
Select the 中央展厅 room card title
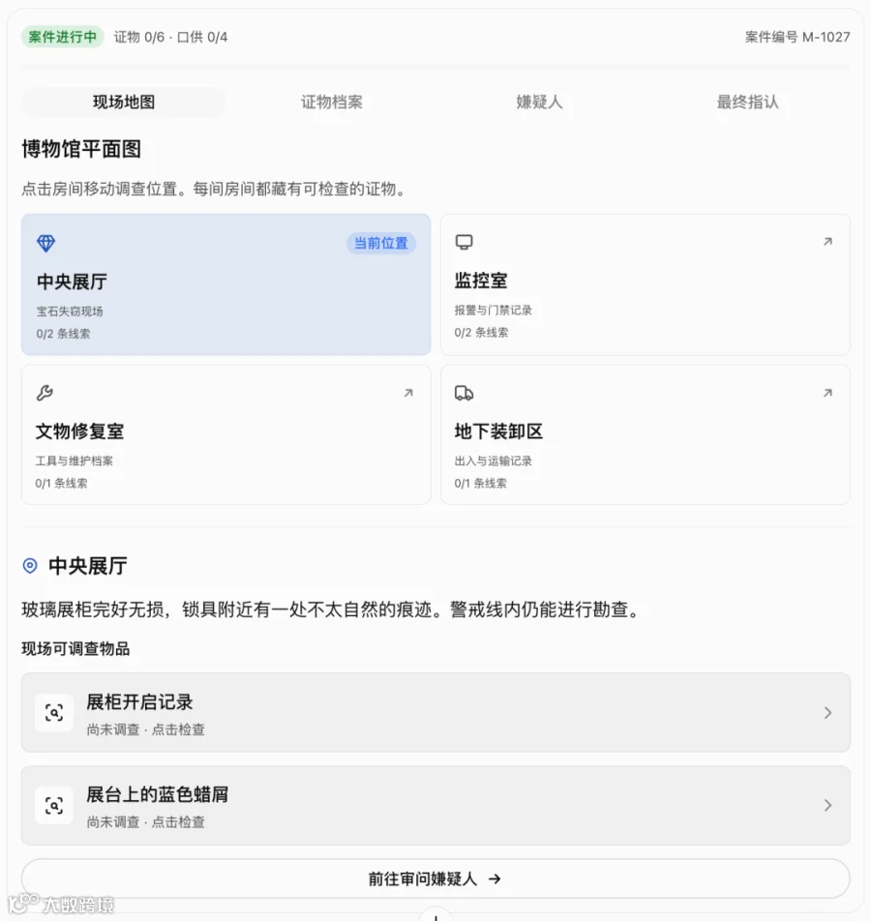point(72,282)
